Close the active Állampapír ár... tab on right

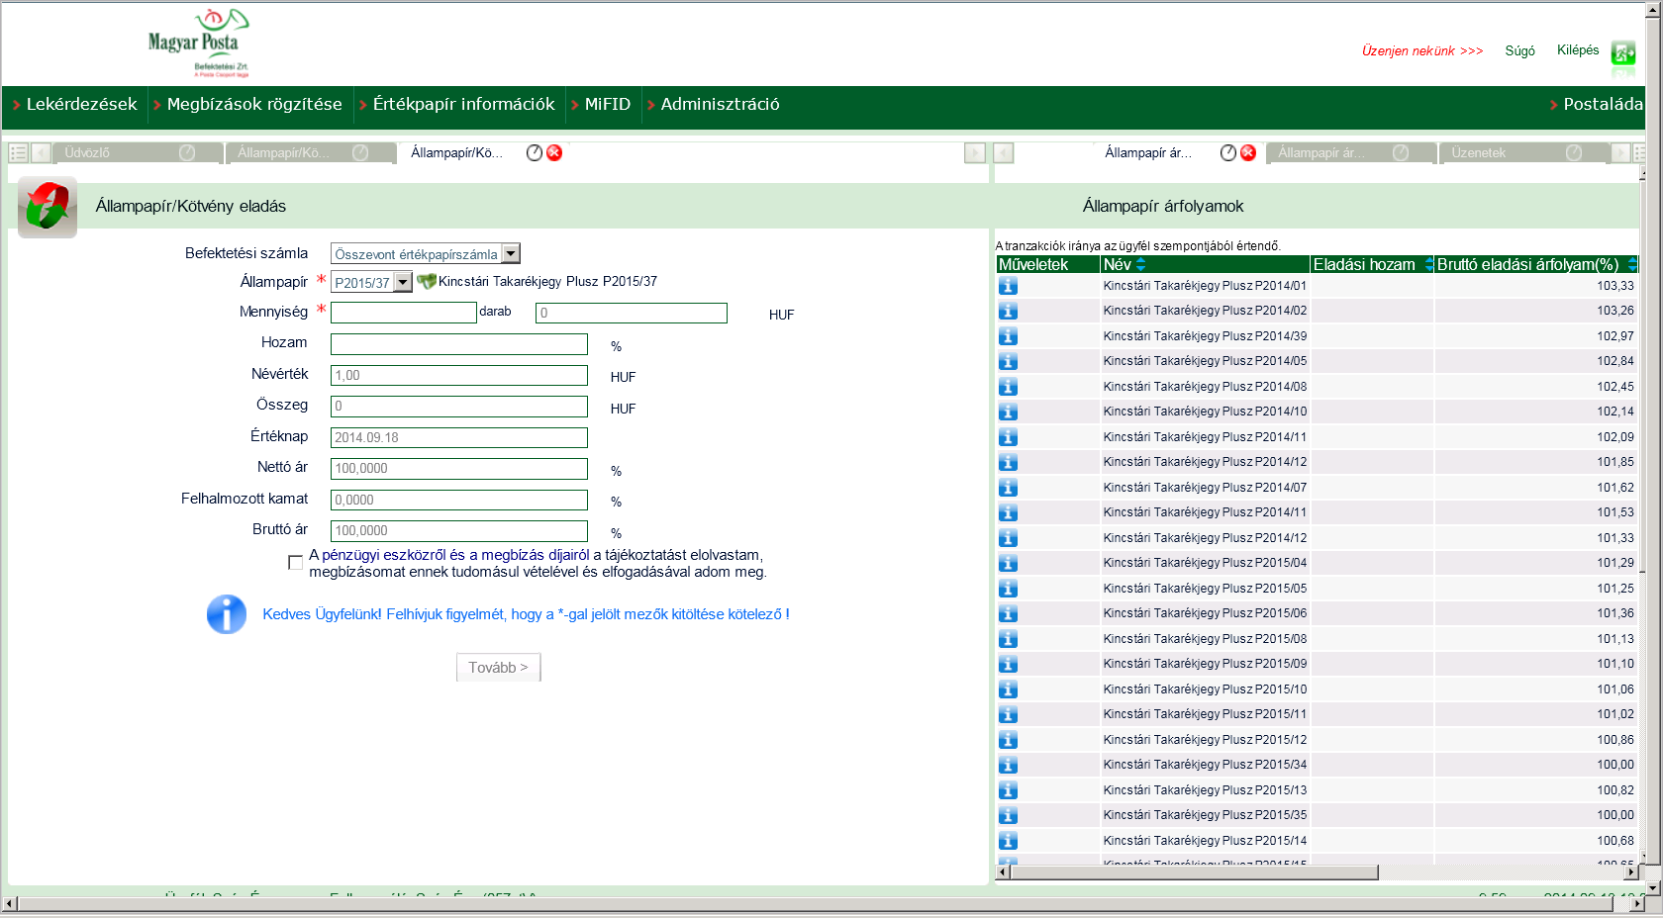(1248, 152)
